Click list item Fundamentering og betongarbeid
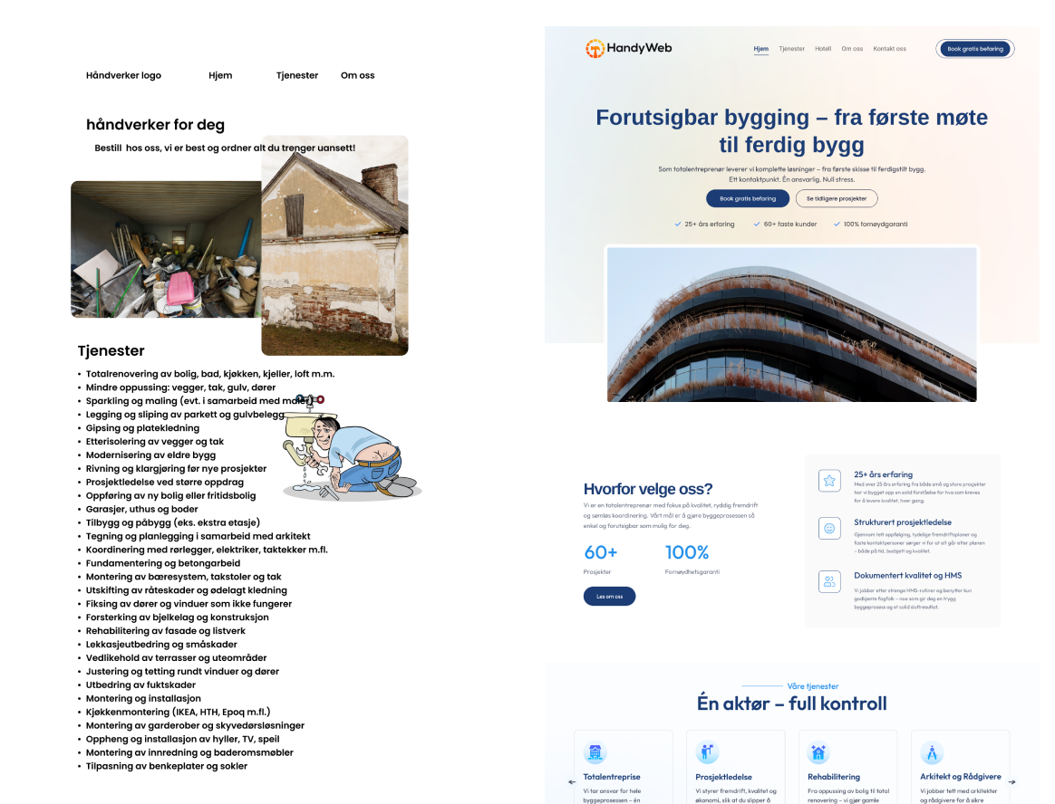 [x=163, y=562]
